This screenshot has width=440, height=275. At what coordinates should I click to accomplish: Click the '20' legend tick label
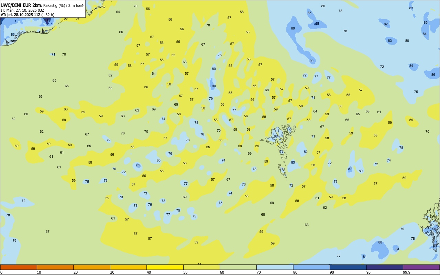pos(76,272)
